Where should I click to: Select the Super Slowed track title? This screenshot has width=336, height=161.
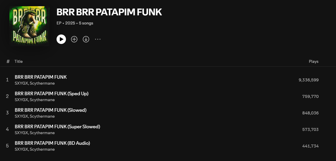(x=57, y=126)
